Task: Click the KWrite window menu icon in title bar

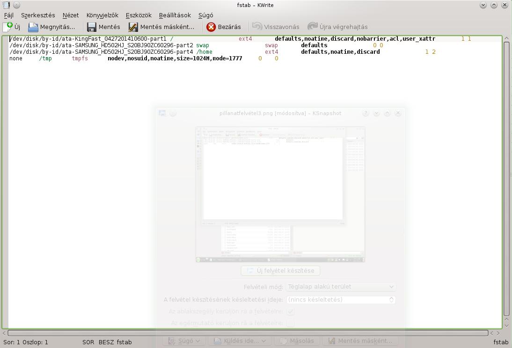Action: point(6,5)
